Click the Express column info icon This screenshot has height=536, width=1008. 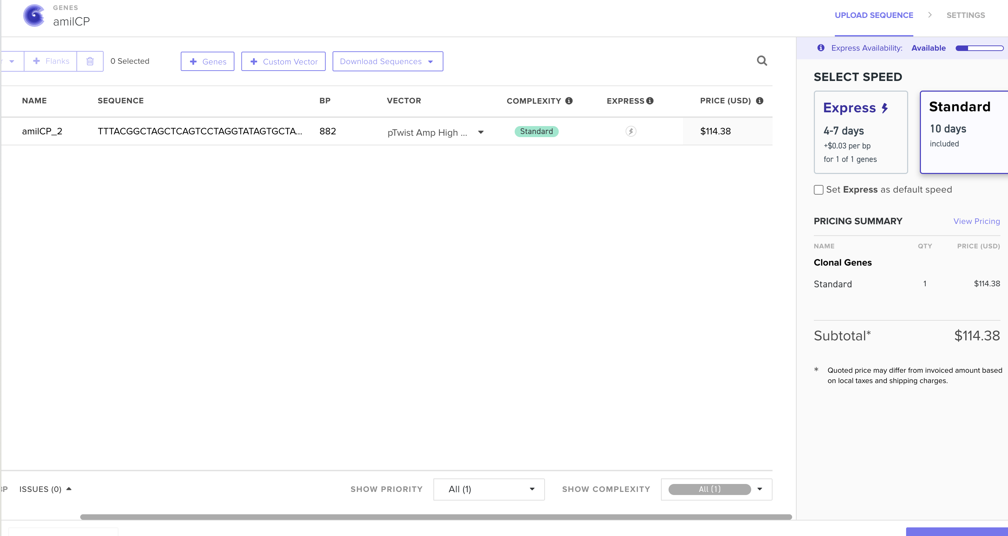[650, 101]
